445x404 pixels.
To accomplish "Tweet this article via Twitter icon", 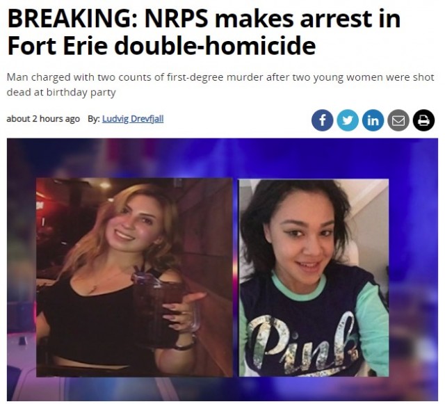I will (348, 120).
